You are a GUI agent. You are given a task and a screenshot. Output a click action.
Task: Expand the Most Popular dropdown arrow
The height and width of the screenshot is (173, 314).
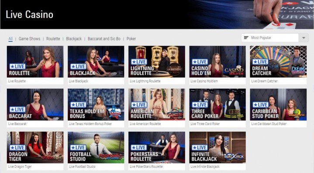[304, 38]
